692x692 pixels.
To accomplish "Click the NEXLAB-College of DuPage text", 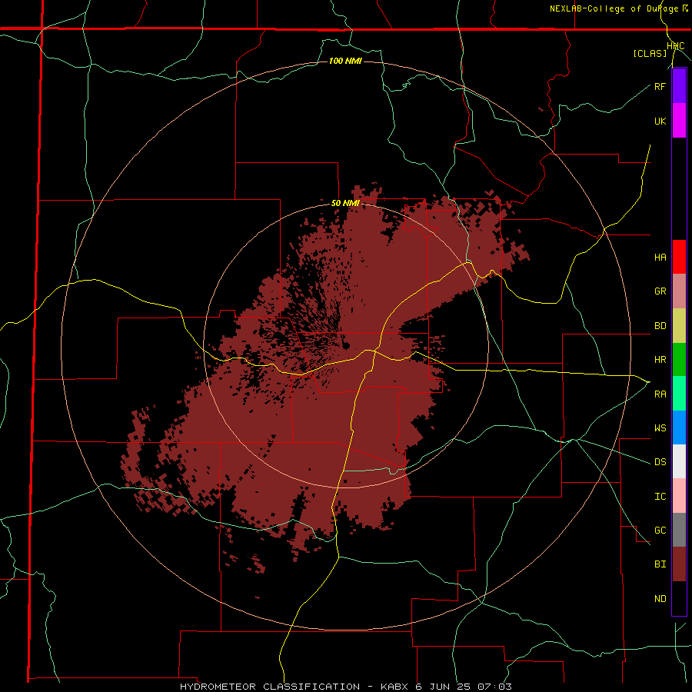I will pyautogui.click(x=614, y=8).
